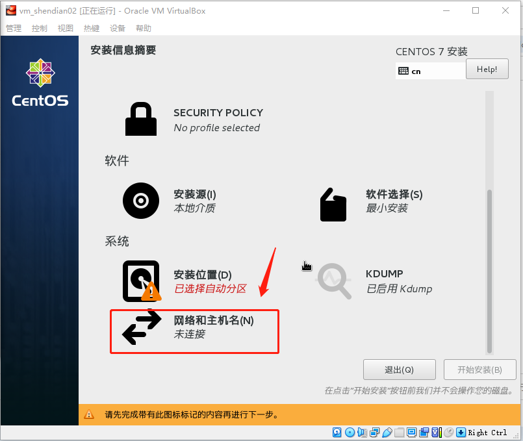523x441 pixels.
Task: Click the orange warning message text
Action: 192,414
